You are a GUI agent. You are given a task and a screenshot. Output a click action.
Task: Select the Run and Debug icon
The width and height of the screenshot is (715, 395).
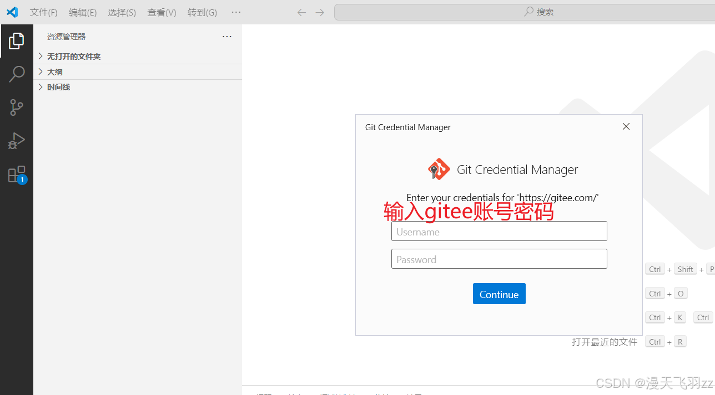(x=16, y=141)
